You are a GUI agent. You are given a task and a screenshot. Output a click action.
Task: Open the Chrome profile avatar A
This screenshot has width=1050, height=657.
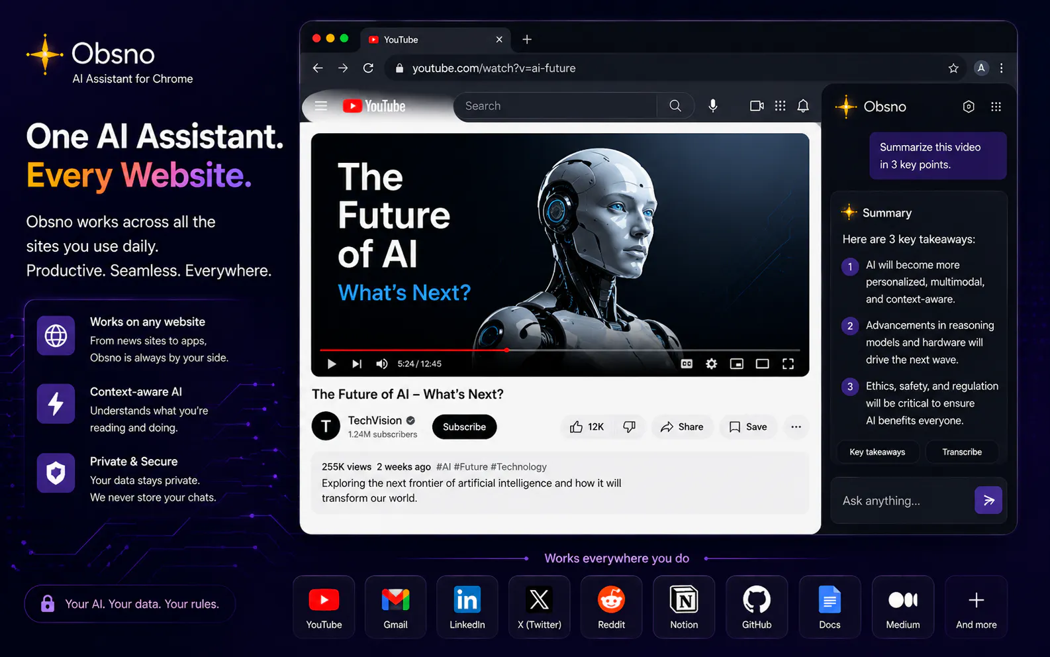point(981,68)
